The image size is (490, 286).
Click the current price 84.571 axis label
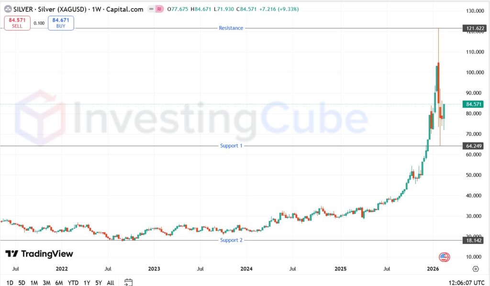[473, 104]
